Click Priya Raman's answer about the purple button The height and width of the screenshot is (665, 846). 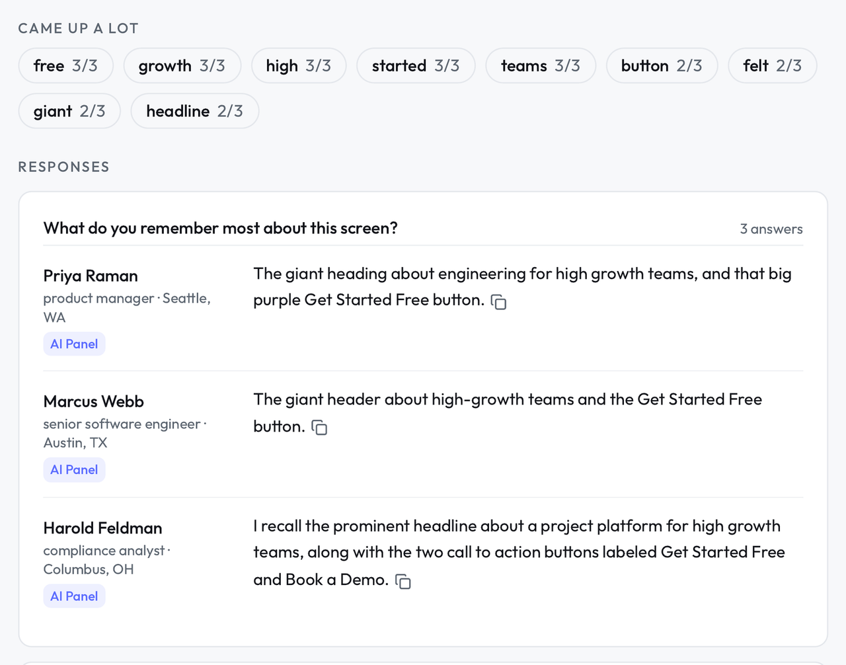(522, 287)
